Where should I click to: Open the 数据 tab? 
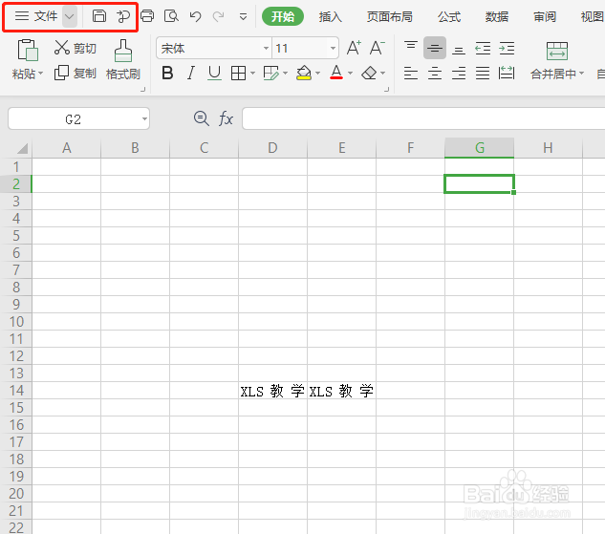pos(497,17)
